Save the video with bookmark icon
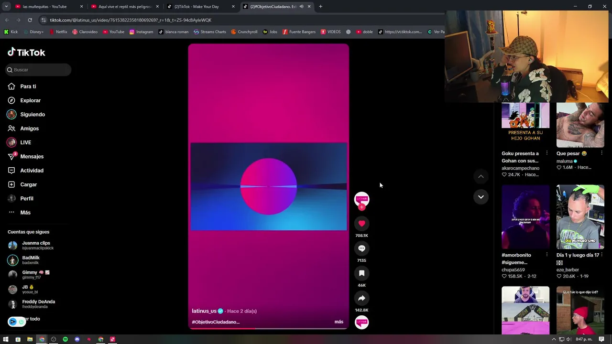 [361, 273]
